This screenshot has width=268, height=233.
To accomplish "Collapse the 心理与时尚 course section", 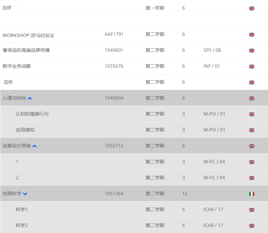I will (x=30, y=98).
